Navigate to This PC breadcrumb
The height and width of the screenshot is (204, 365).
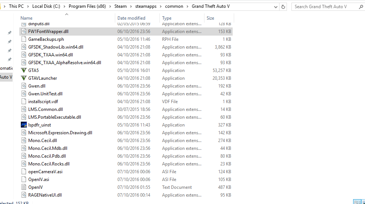(x=16, y=6)
